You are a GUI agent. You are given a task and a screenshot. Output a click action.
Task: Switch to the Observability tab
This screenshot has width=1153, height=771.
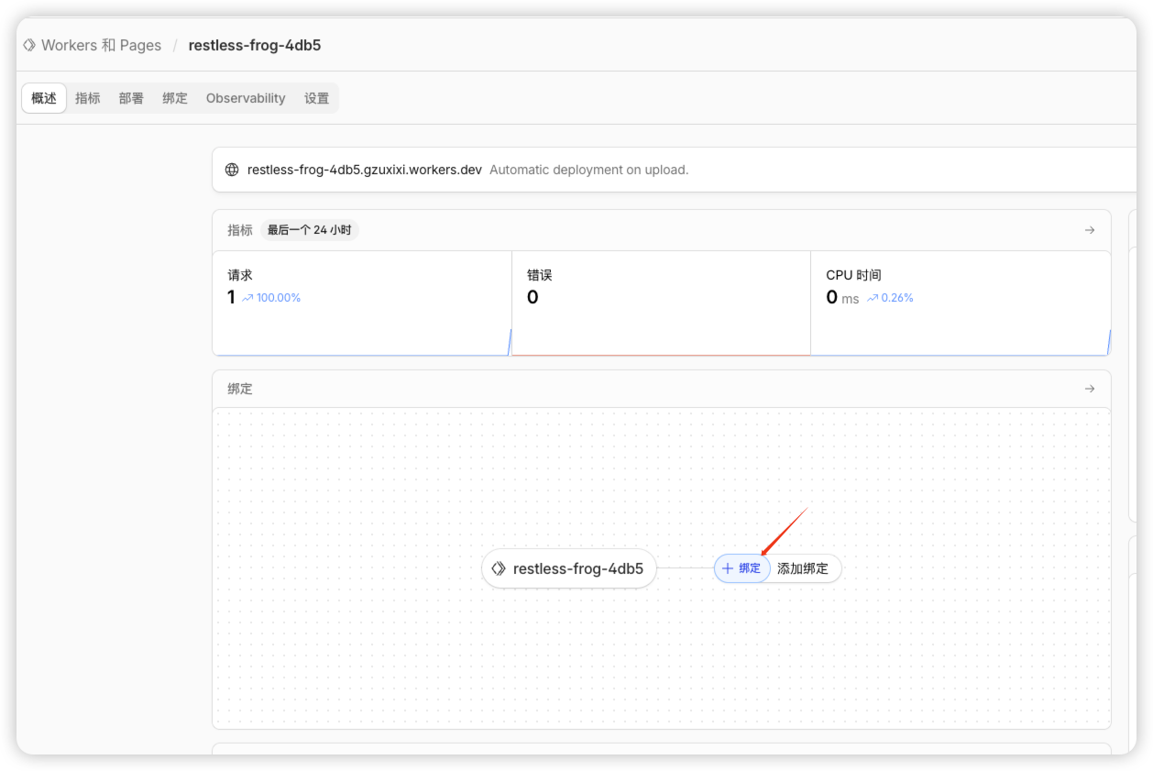[x=246, y=98]
